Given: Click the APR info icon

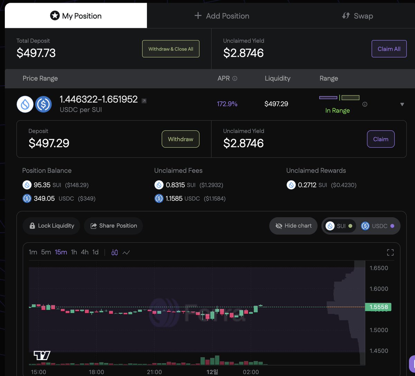Looking at the screenshot, I should tap(235, 79).
